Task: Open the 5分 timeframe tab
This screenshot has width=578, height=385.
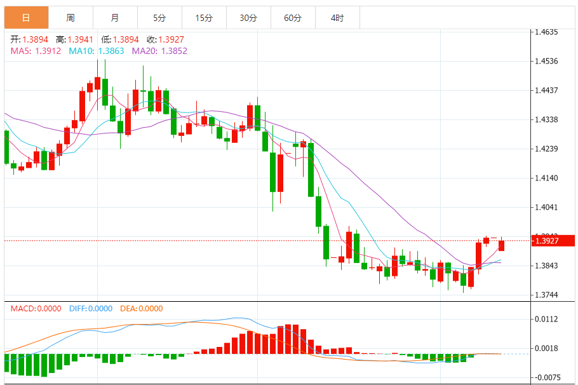Action: point(159,18)
